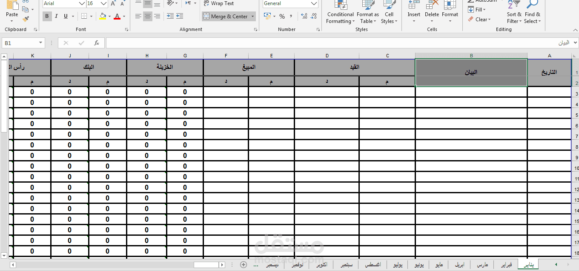Open Font settings dialog launcher
This screenshot has width=579, height=271.
[x=126, y=30]
